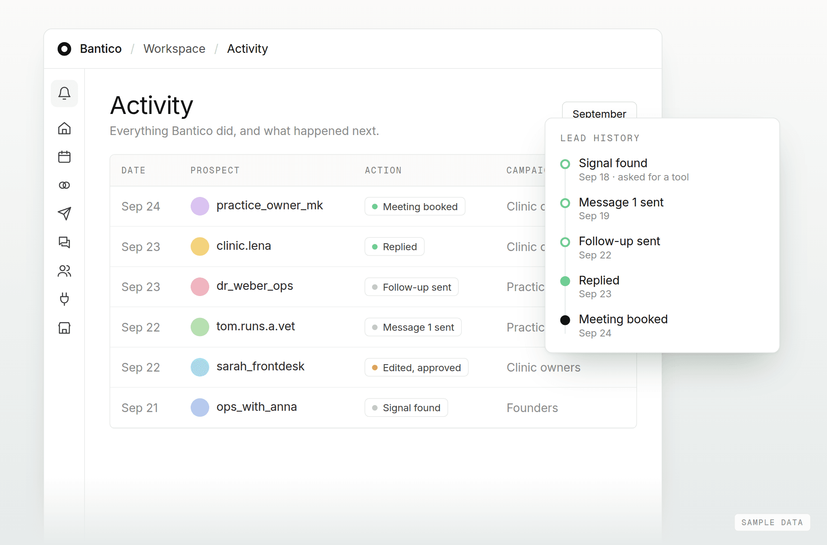Click the yellow avatar of clinic.lena
Viewport: 827px width, 545px height.
coord(200,246)
